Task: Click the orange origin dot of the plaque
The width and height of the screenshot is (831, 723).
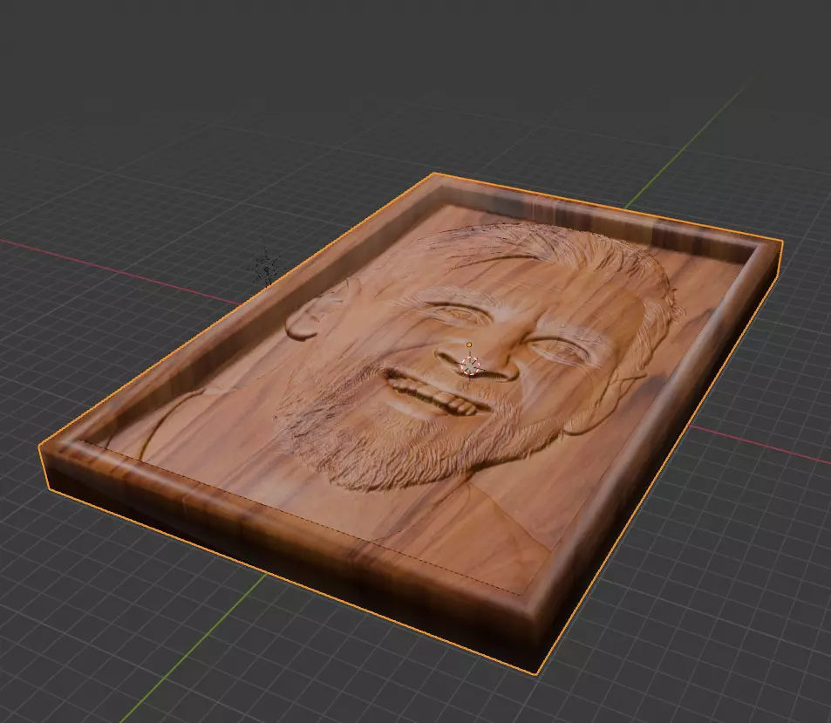Action: pos(469,345)
